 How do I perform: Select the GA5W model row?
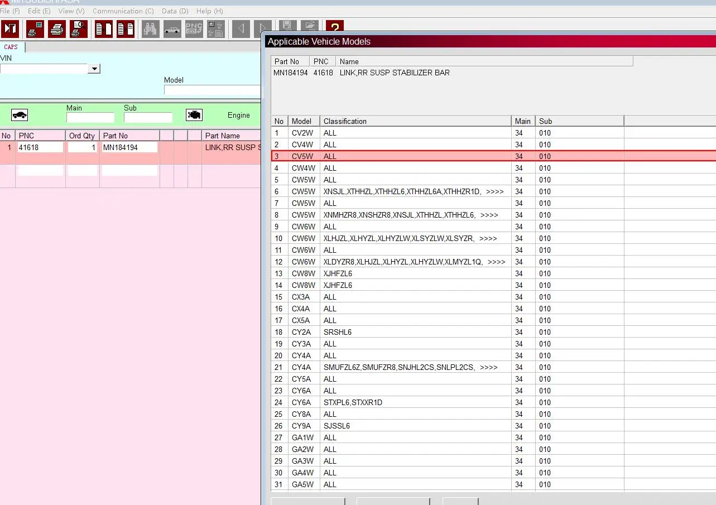[493, 484]
